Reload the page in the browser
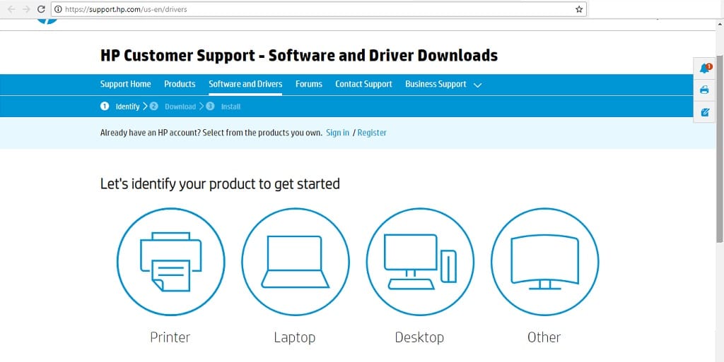The width and height of the screenshot is (724, 362). [x=41, y=9]
